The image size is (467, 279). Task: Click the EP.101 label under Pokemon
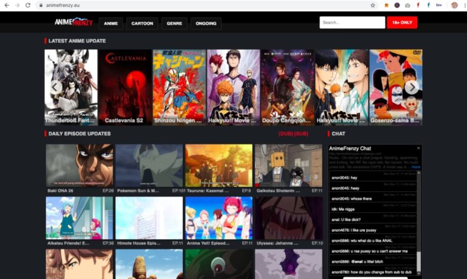point(179,191)
